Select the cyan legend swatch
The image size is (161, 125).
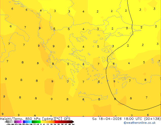pos(31,122)
